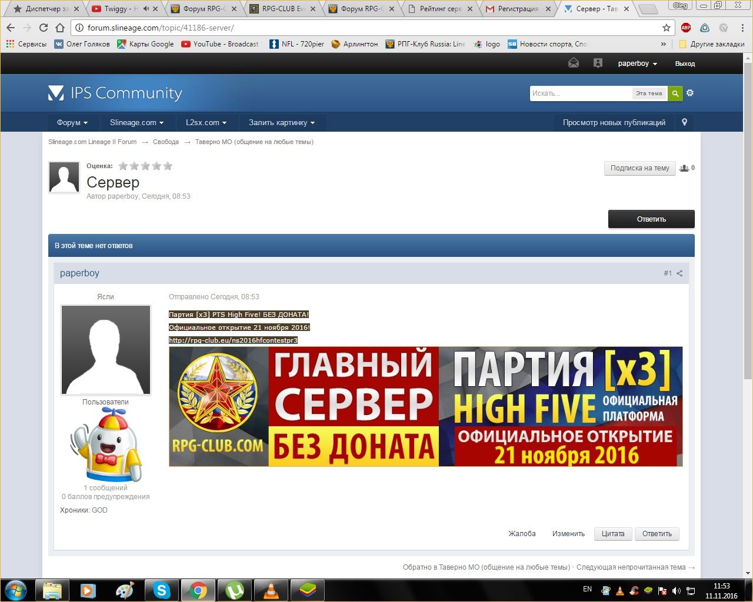
Task: Open BlueStacks from the taskbar
Action: 307,590
